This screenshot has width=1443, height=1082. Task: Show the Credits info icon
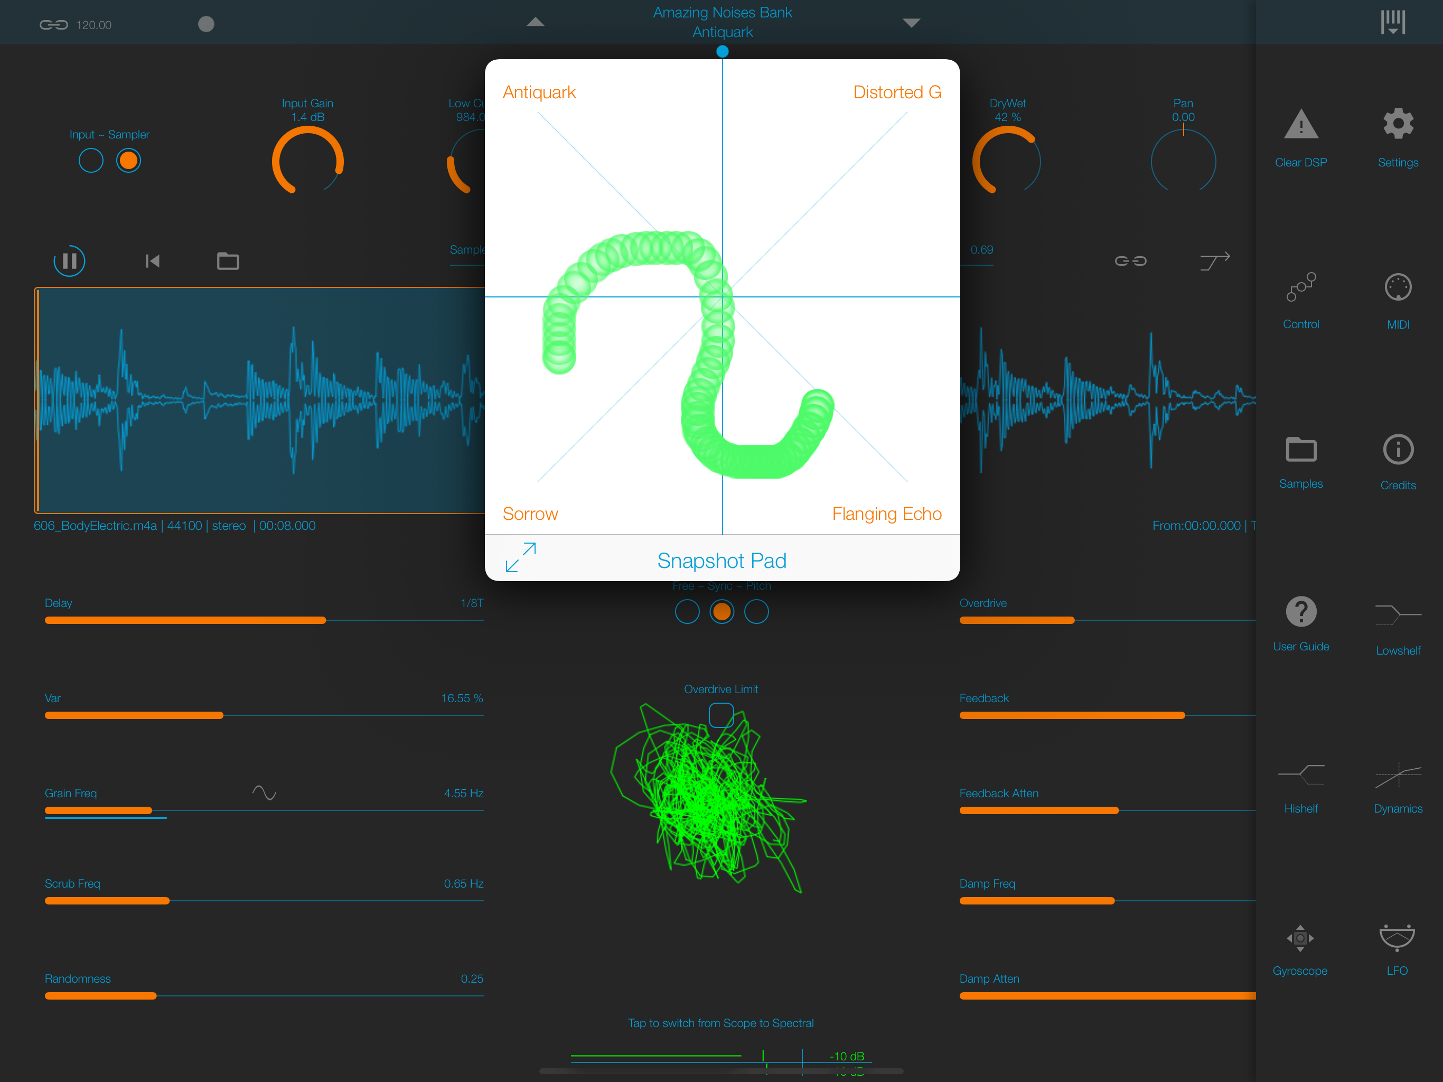point(1398,449)
